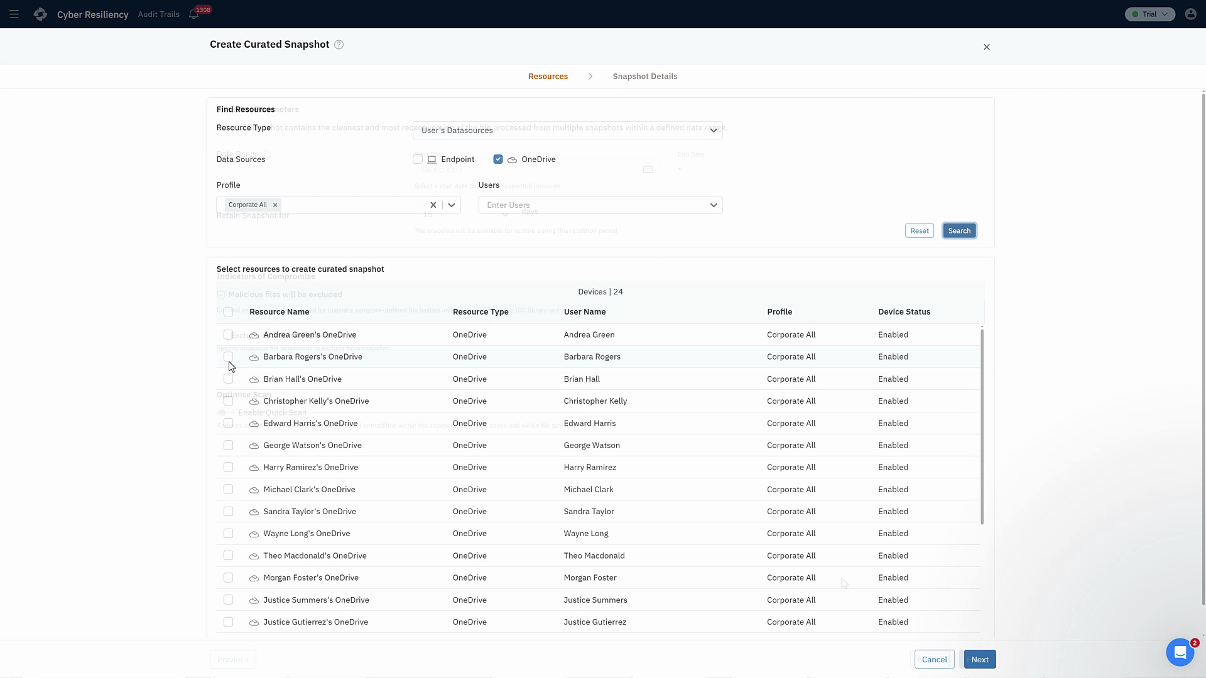Image resolution: width=1206 pixels, height=678 pixels.
Task: Uncheck the OneDrive data source checkbox
Action: click(498, 159)
